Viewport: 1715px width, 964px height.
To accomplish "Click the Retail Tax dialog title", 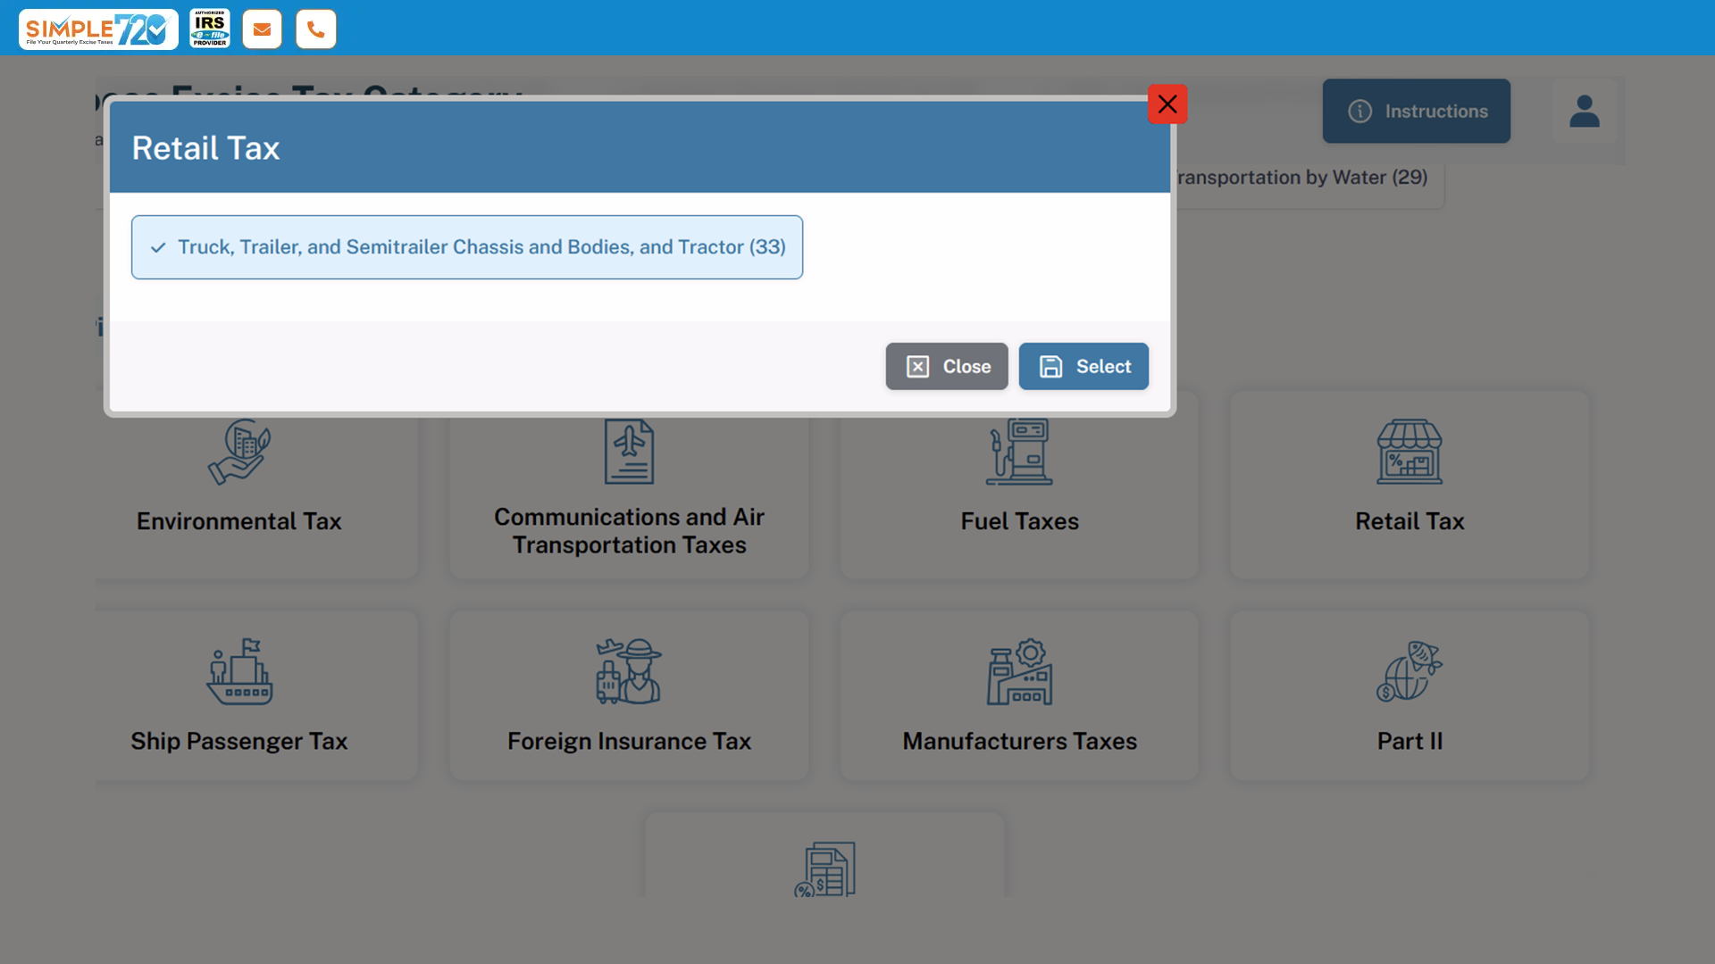I will tap(205, 148).
